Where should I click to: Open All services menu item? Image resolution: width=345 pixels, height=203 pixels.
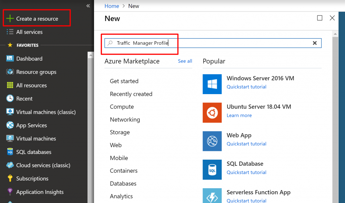pos(29,32)
